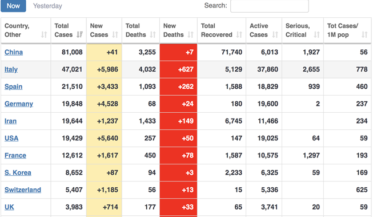Sort by Country, Other column arrows
The width and height of the screenshot is (377, 217).
tap(44, 35)
